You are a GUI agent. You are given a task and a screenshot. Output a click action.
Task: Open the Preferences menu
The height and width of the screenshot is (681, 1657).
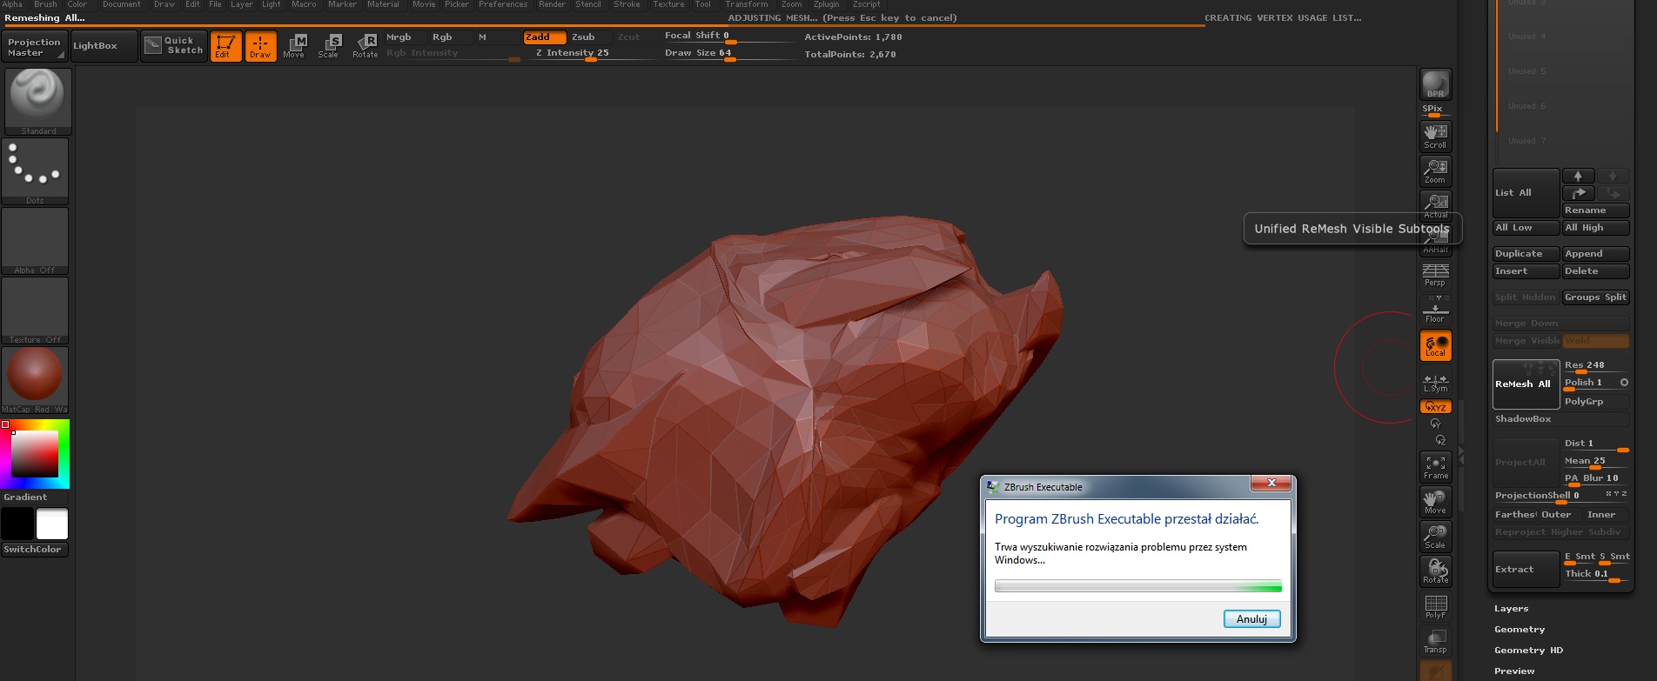coord(503,4)
